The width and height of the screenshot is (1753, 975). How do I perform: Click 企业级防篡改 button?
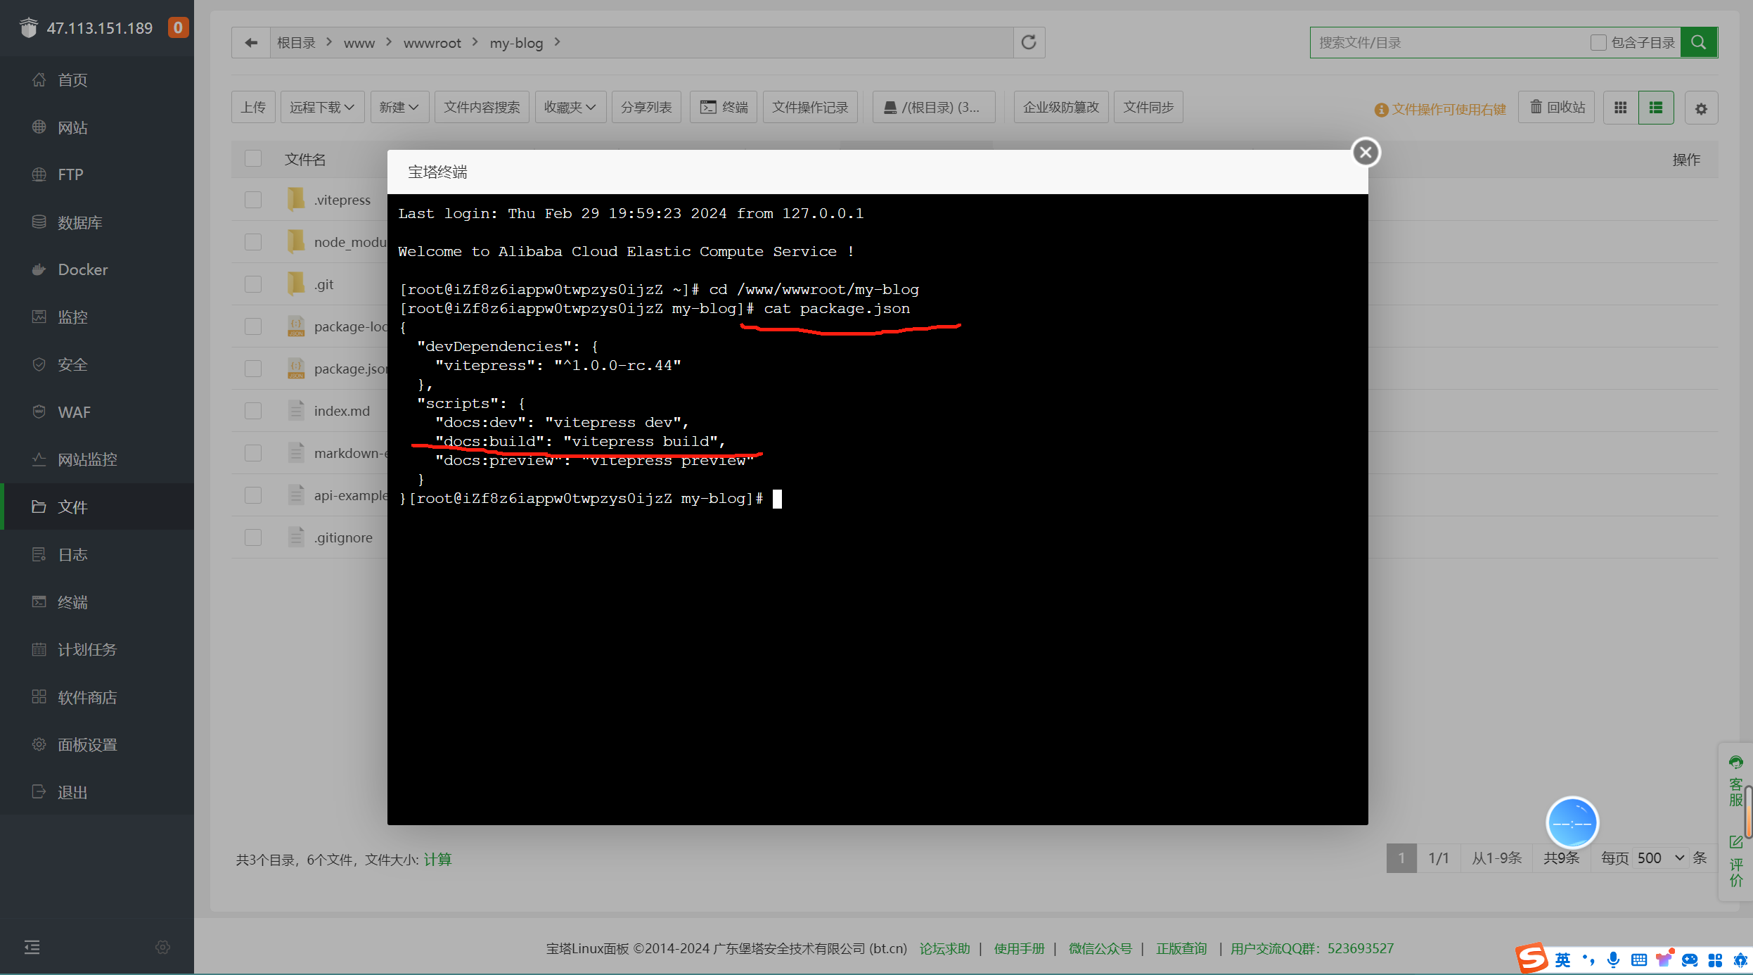tap(1061, 107)
